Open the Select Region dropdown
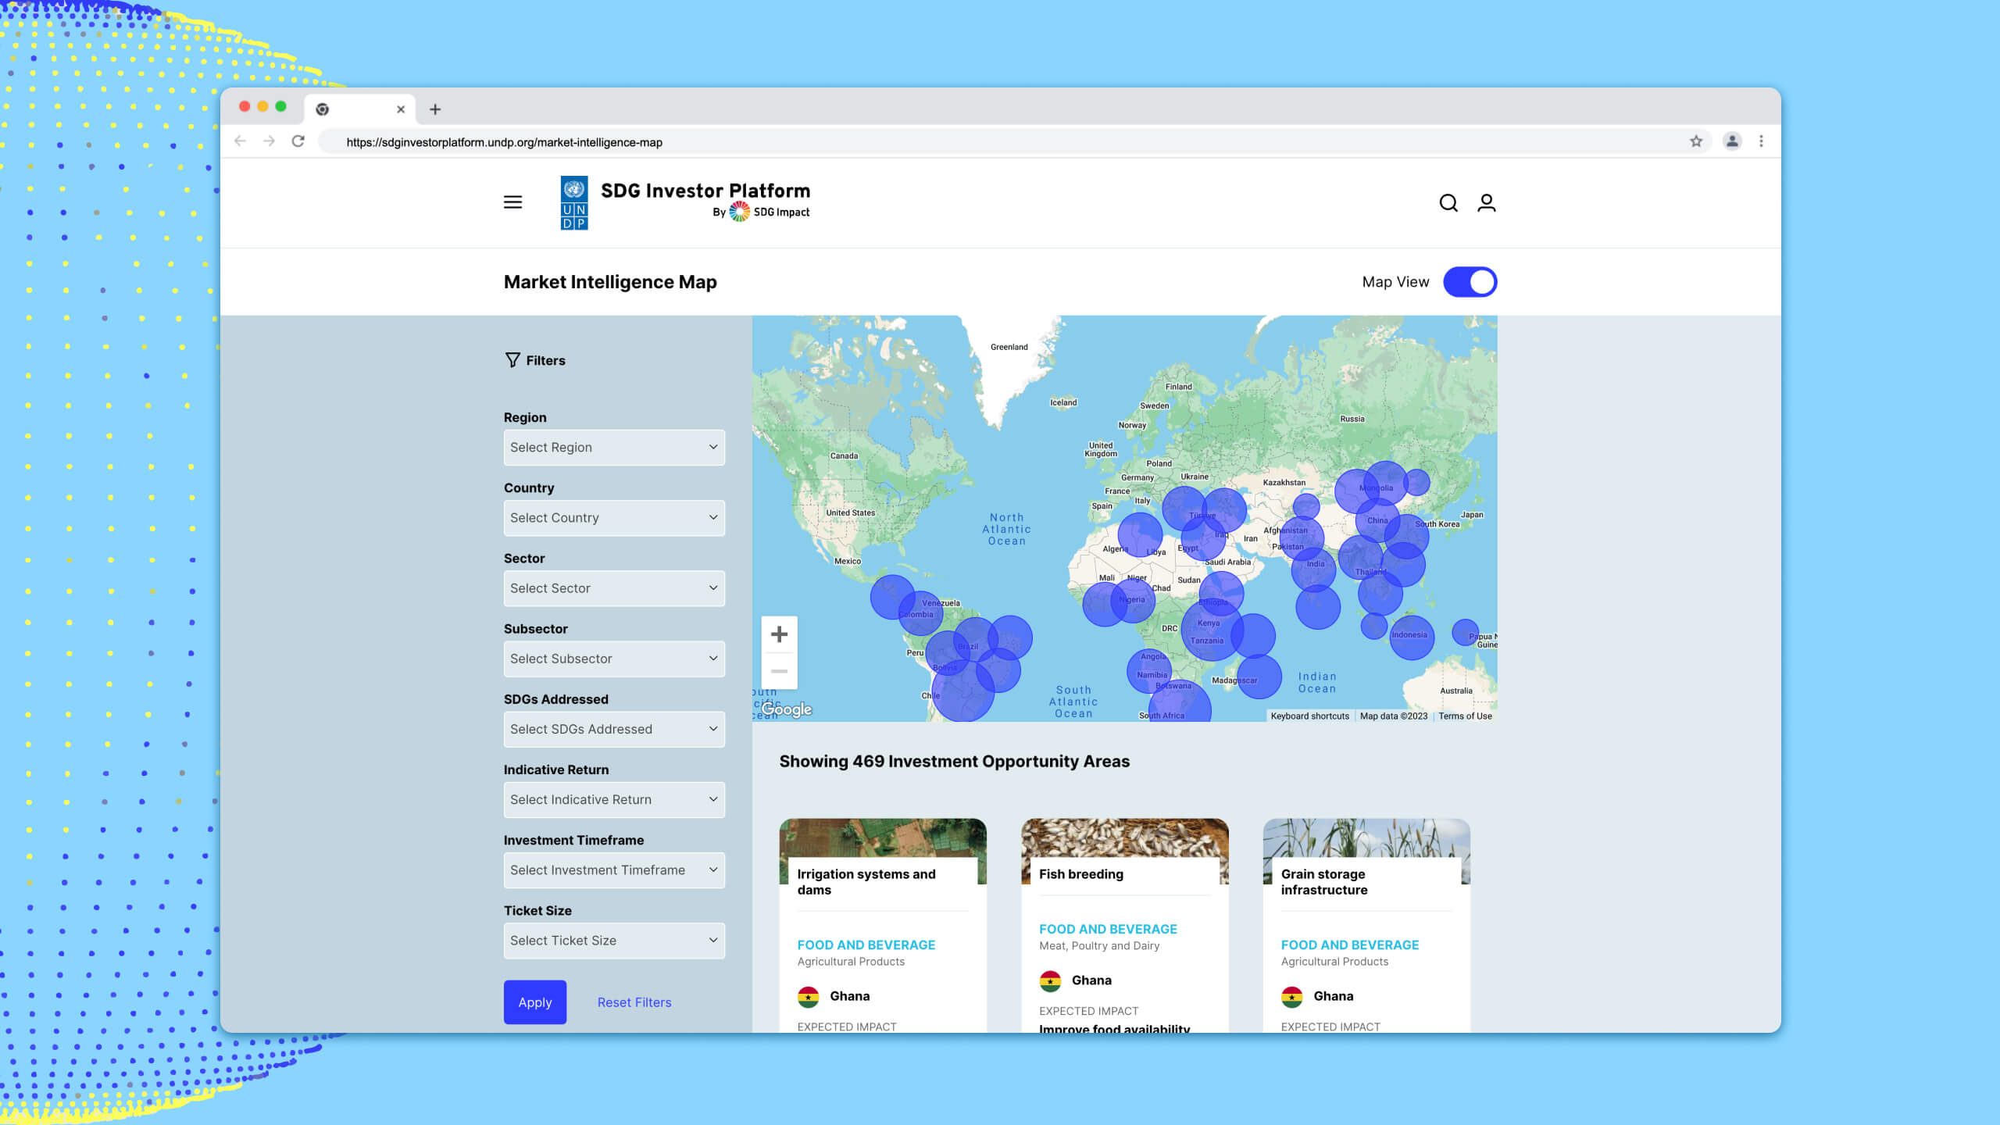The height and width of the screenshot is (1125, 2000). (x=614, y=447)
